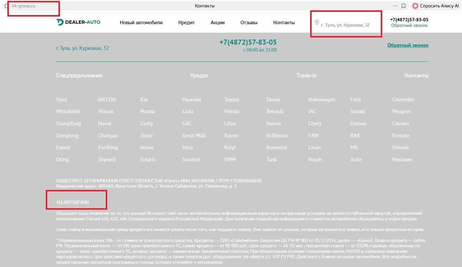The width and height of the screenshot is (462, 267).
Task: Click Обратный звонок under header phone
Action: point(409,25)
